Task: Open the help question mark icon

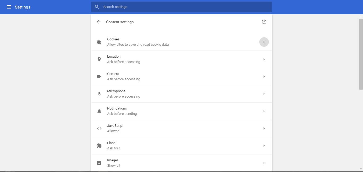Action: click(264, 22)
